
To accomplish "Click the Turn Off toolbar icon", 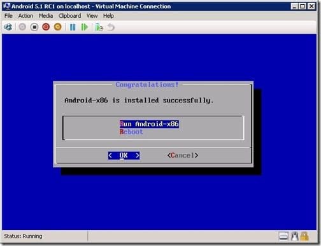I will pyautogui.click(x=34, y=27).
